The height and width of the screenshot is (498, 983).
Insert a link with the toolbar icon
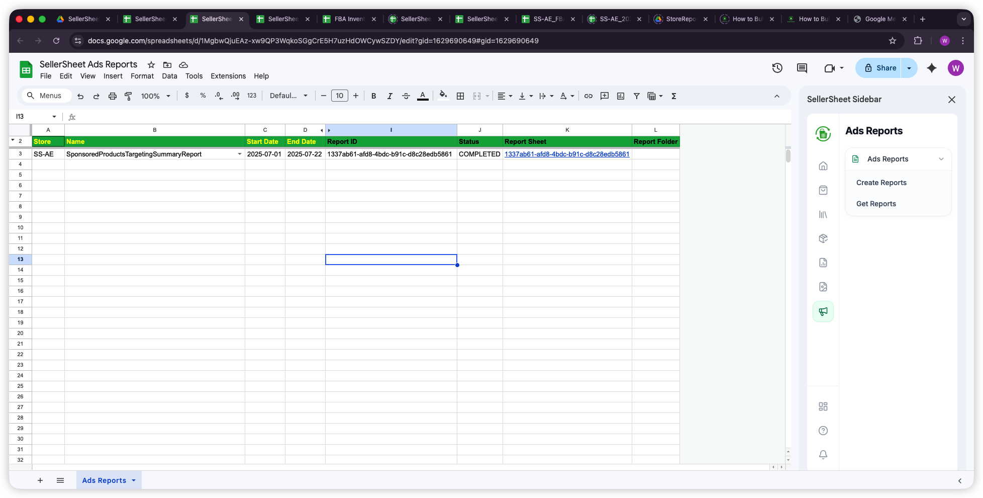click(x=588, y=96)
